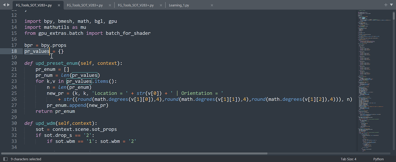Click line number 13 in gutter
396x162 pixels.
point(14,21)
